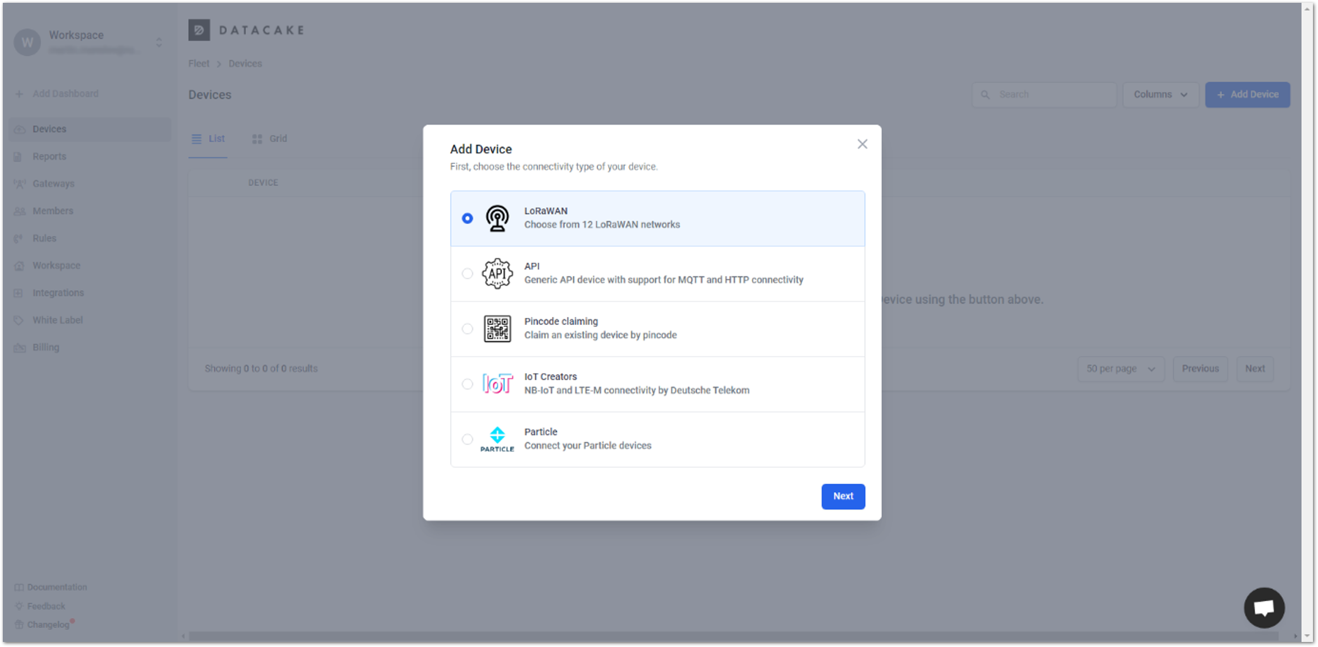
Task: Click inside the Search field
Action: [x=1043, y=95]
